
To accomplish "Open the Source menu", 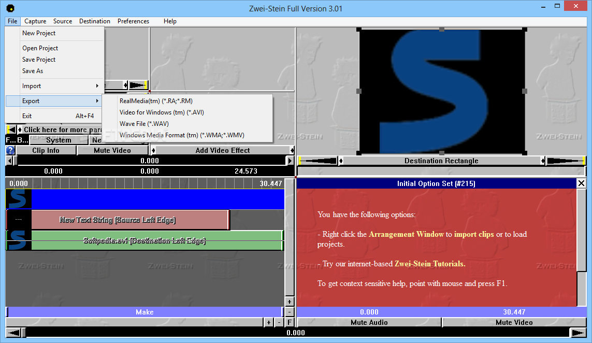I will click(63, 21).
